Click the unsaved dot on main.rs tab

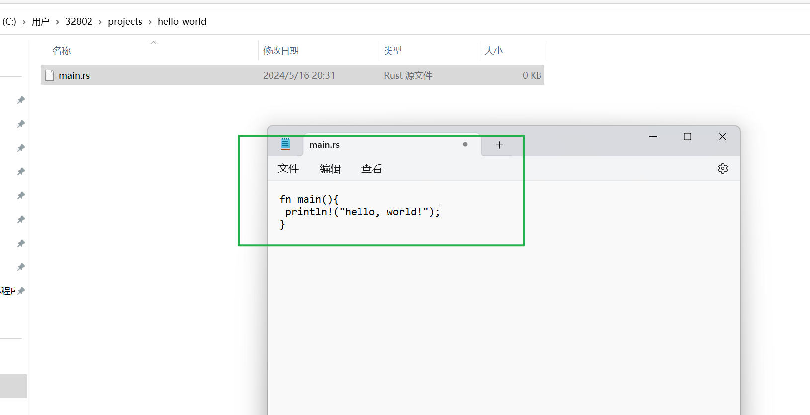[x=465, y=144]
